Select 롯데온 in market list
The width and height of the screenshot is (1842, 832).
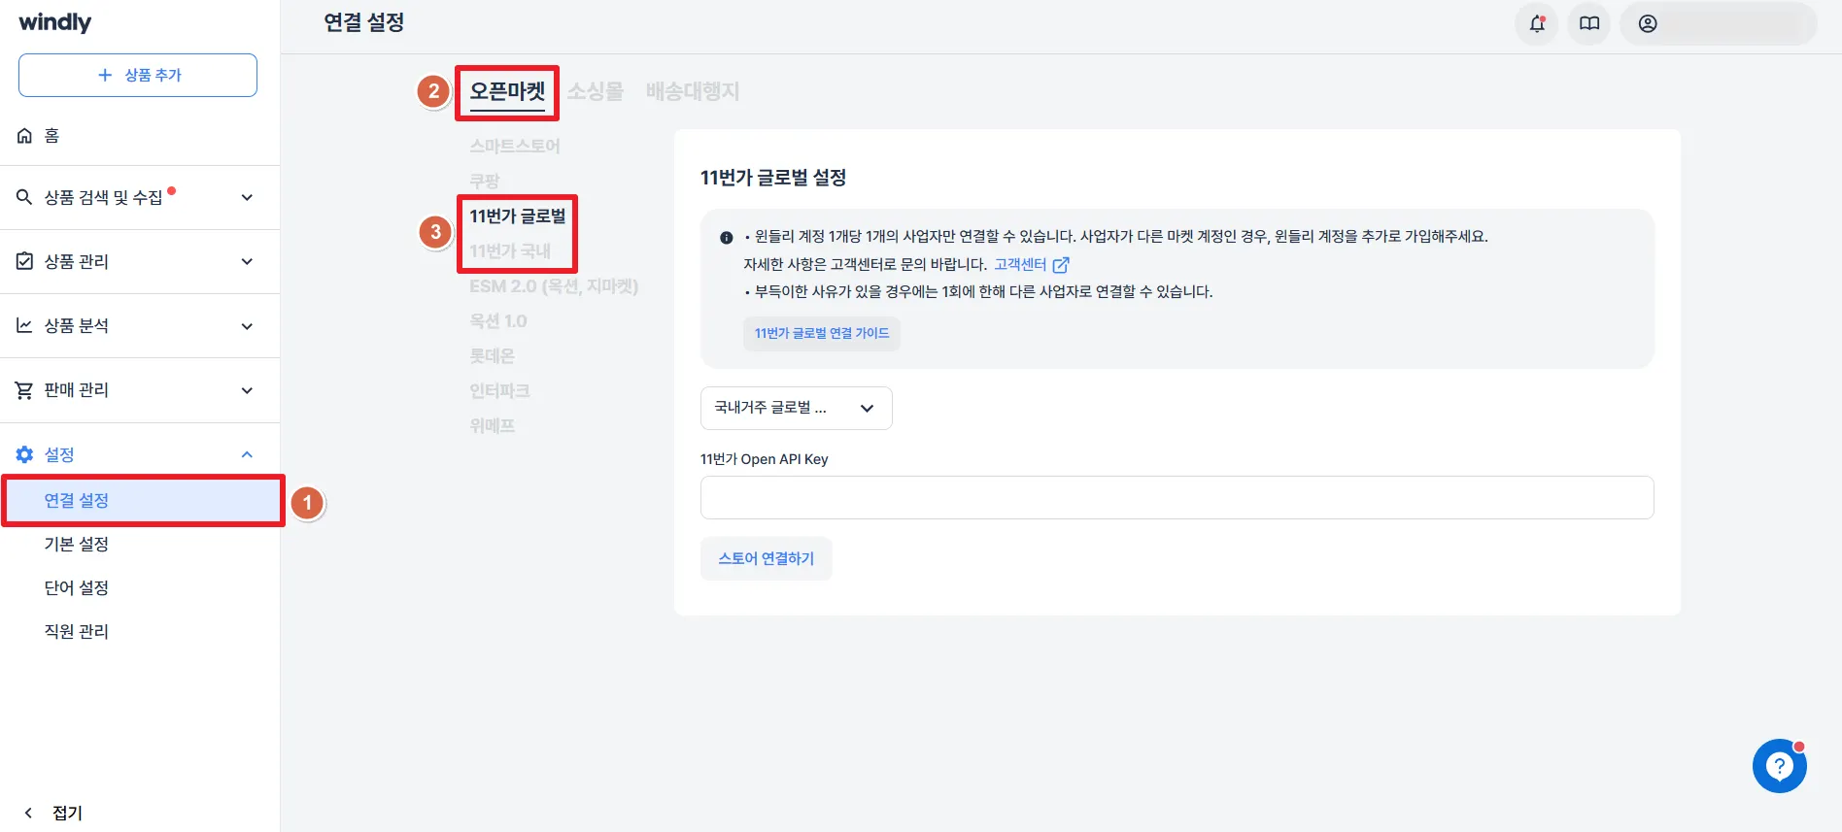pos(493,355)
